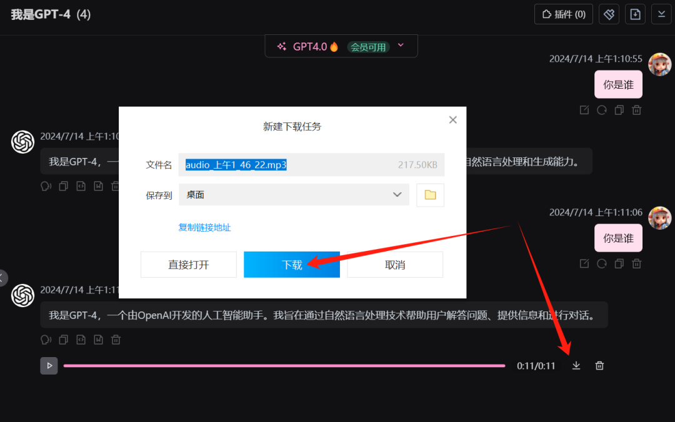This screenshot has height=422, width=675.
Task: Download the audio using the player's download icon
Action: pos(576,366)
